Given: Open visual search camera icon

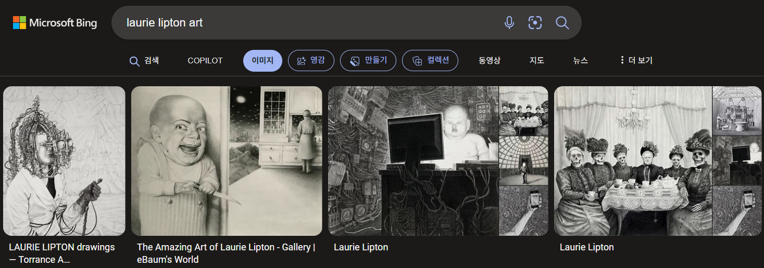Looking at the screenshot, I should click(535, 22).
